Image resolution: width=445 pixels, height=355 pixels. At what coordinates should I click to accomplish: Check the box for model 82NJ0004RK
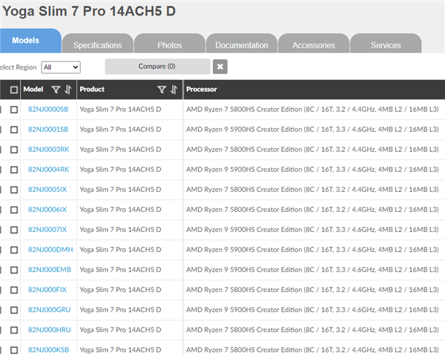click(x=14, y=170)
